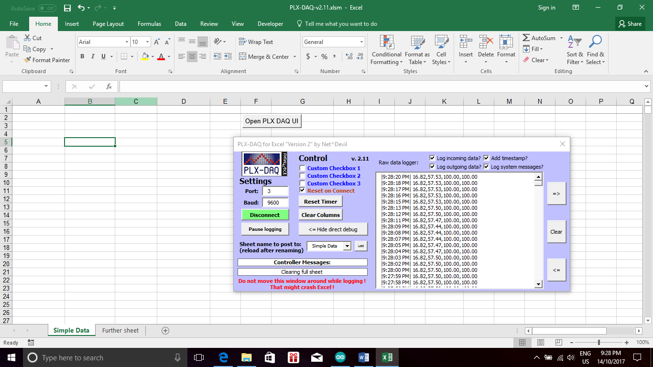Toggle Log incoming data checkbox
The width and height of the screenshot is (653, 367).
point(433,158)
